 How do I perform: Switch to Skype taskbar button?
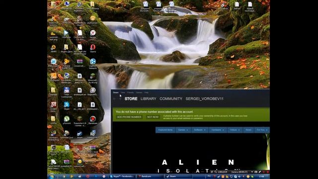click(x=122, y=177)
